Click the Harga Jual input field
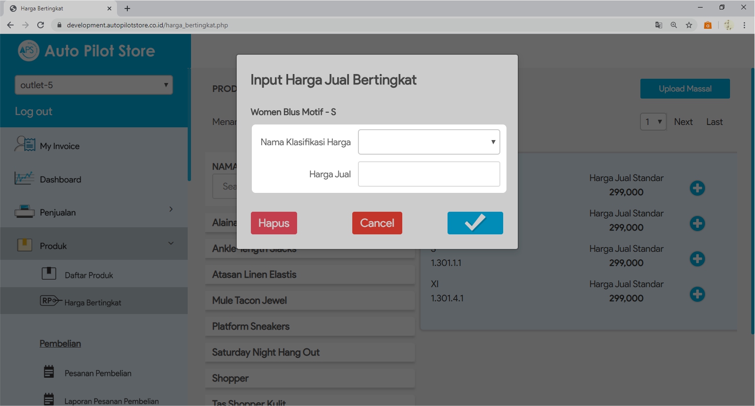 coord(429,174)
